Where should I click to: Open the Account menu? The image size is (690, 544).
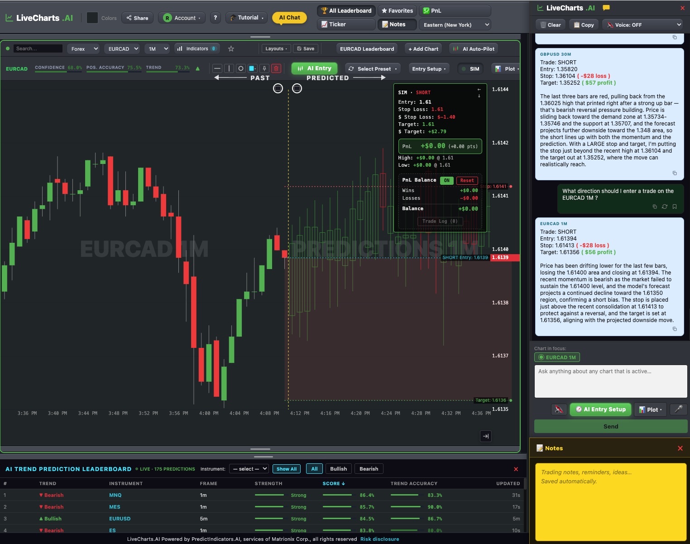(x=182, y=18)
